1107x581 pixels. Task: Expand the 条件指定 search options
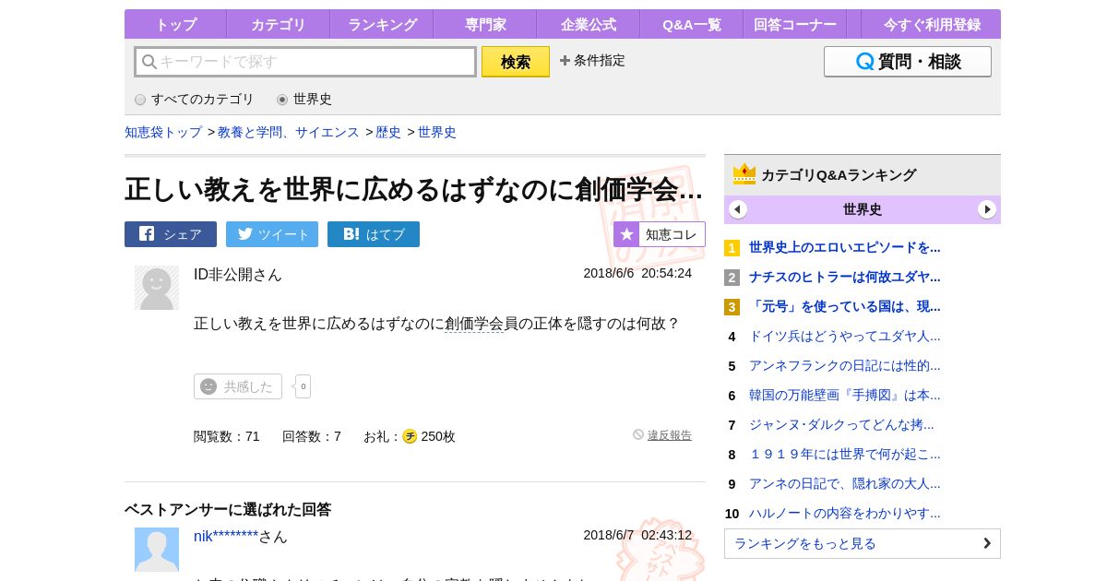tap(592, 61)
